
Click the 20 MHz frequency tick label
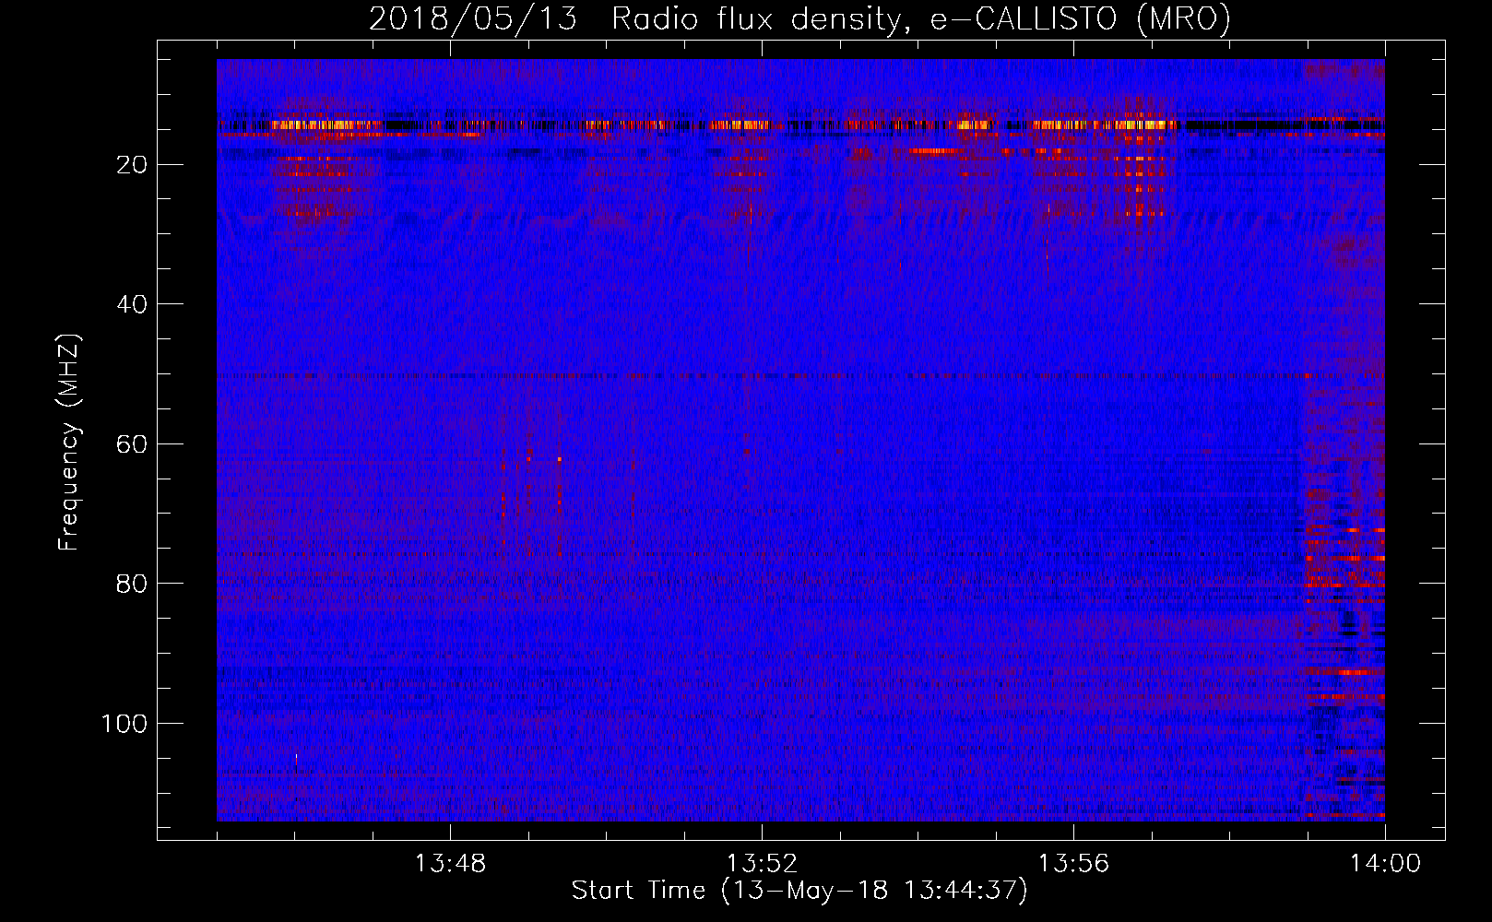(x=132, y=165)
